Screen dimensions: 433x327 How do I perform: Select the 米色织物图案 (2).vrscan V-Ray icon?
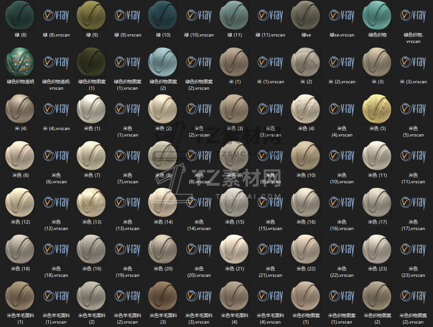point(413,295)
